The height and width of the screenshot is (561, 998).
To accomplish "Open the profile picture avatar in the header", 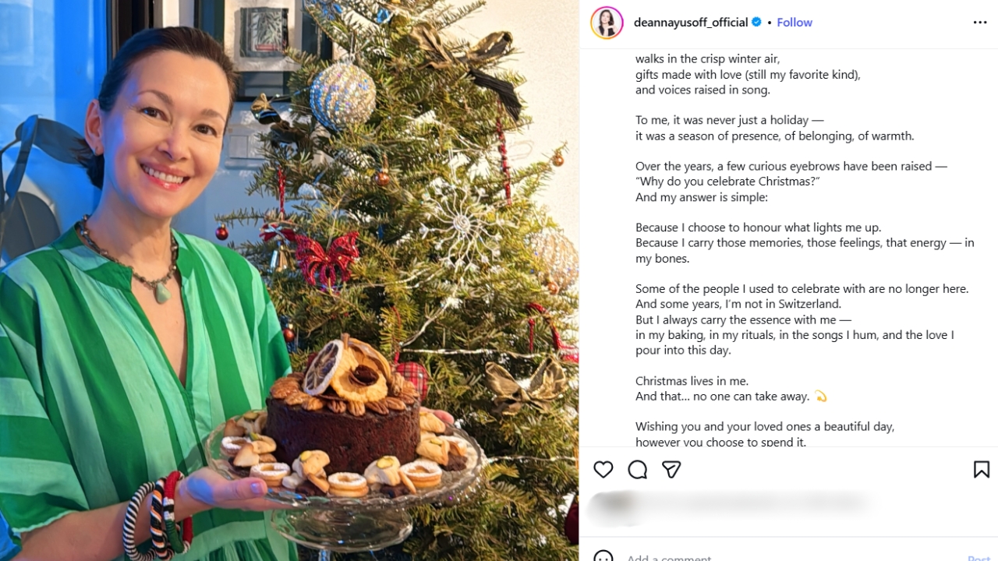I will point(607,23).
